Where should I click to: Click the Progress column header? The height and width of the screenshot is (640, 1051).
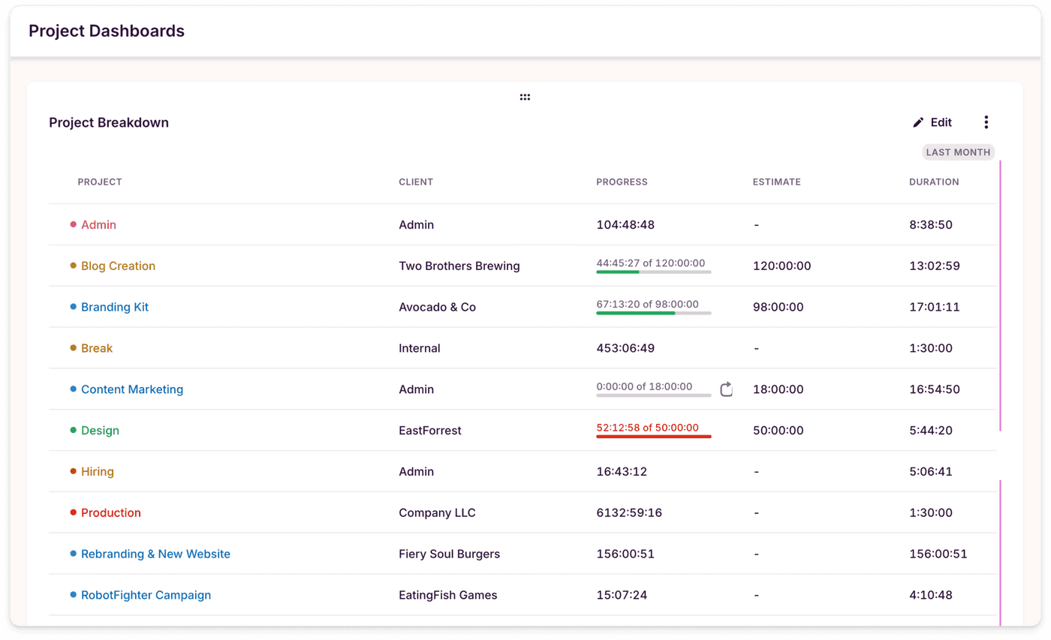click(x=622, y=182)
